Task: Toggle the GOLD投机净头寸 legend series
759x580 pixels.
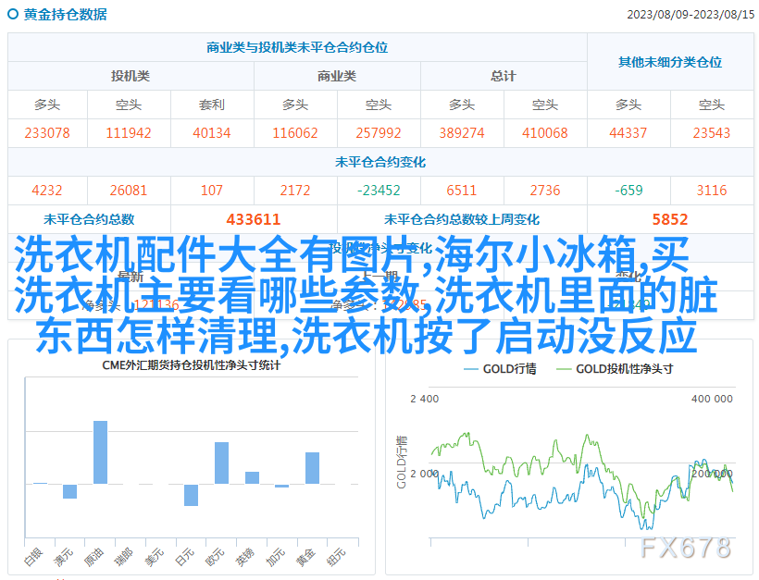Action: coord(613,368)
